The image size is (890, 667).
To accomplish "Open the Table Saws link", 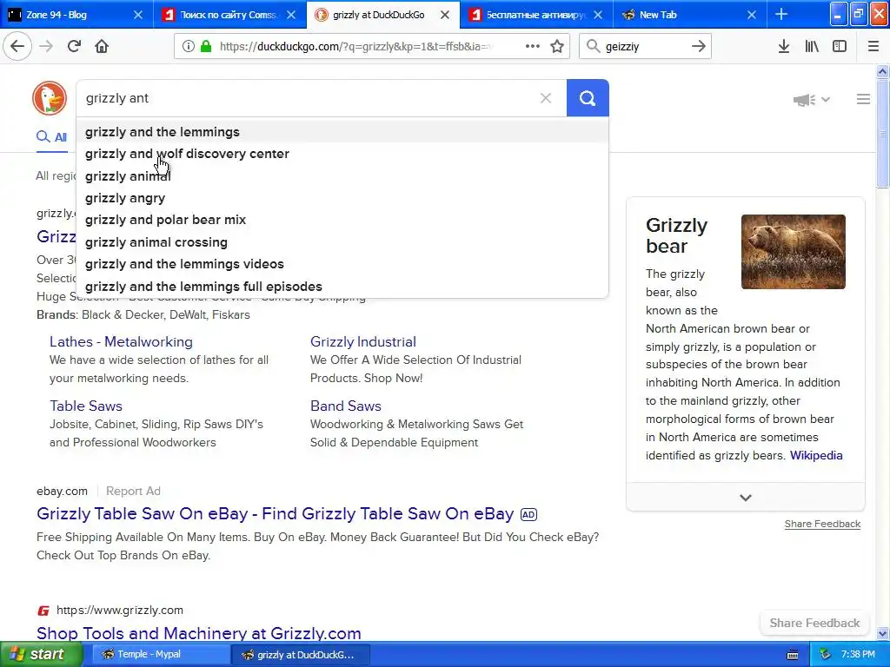I will [x=86, y=406].
